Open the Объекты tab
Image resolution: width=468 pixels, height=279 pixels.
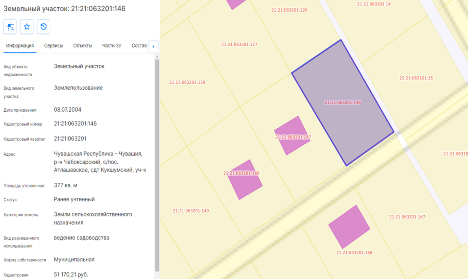coord(82,46)
